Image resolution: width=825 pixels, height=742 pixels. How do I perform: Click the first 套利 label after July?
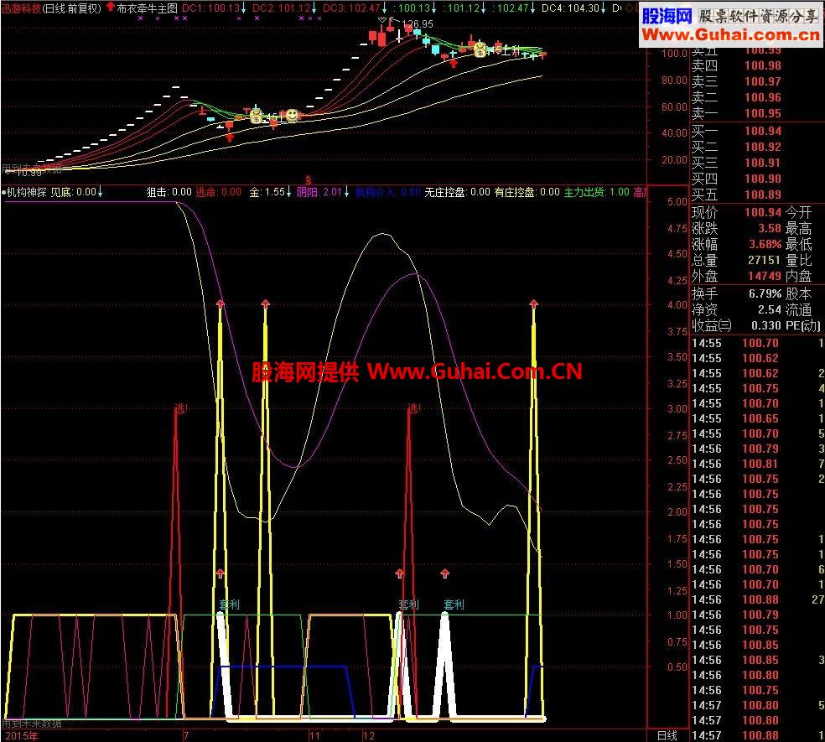pos(230,604)
